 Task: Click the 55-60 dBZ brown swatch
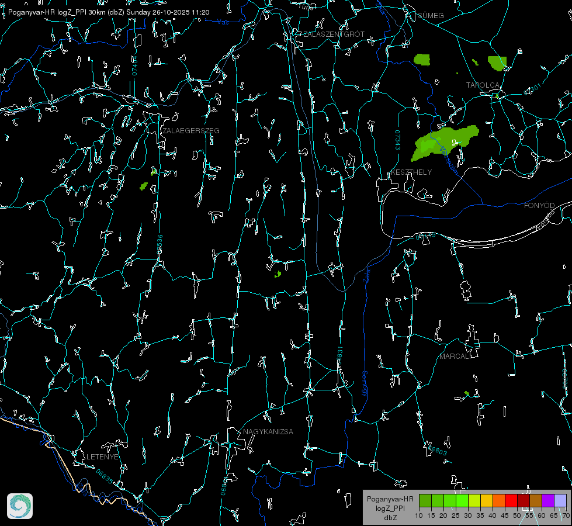tap(536, 500)
